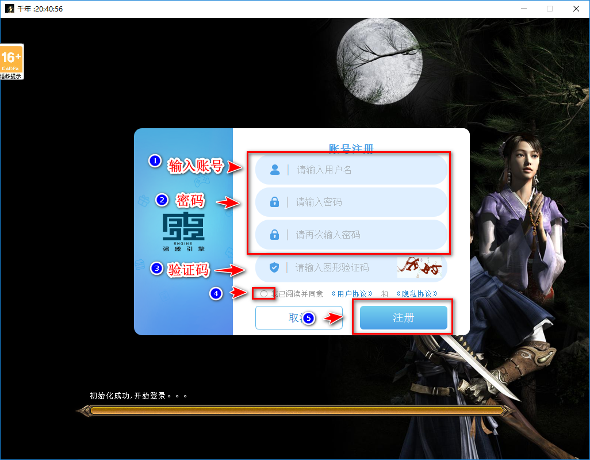Click the golden loading progress bar

296,411
